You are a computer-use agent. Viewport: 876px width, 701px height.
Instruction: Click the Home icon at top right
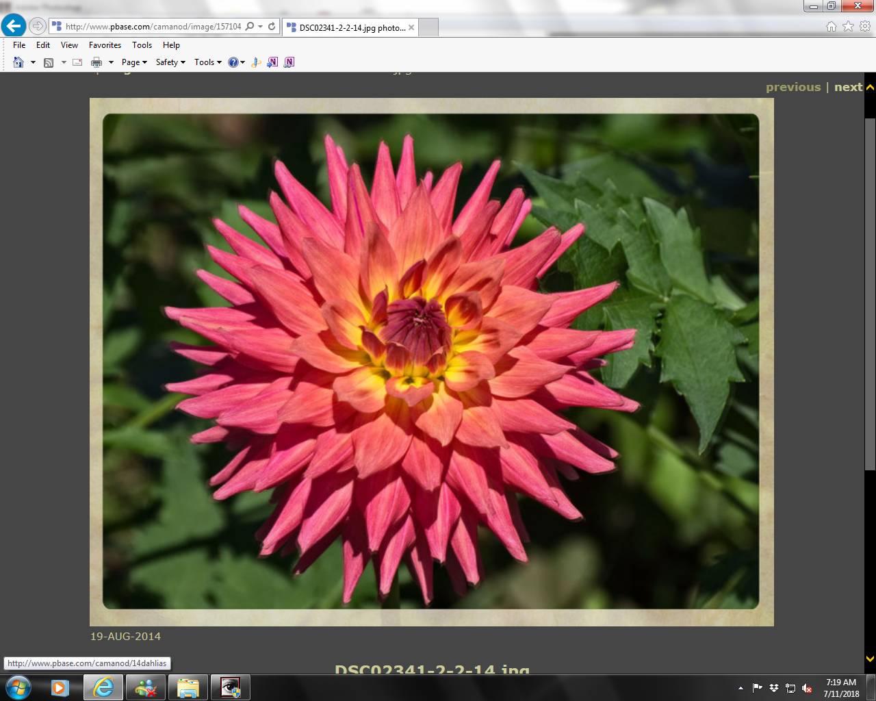[x=832, y=26]
